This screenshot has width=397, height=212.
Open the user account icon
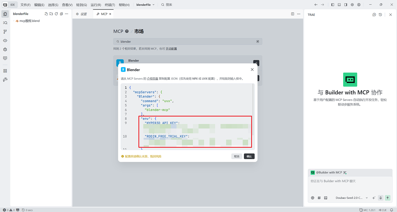[359, 5]
